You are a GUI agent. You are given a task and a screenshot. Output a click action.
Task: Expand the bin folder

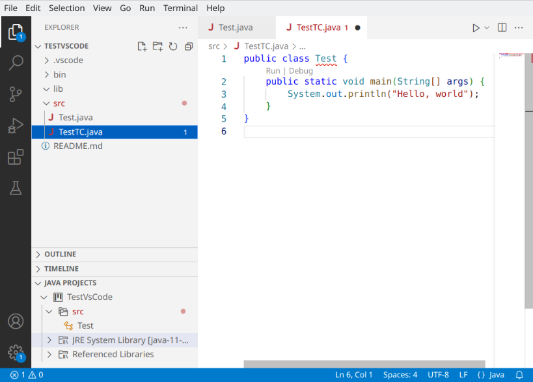[47, 75]
